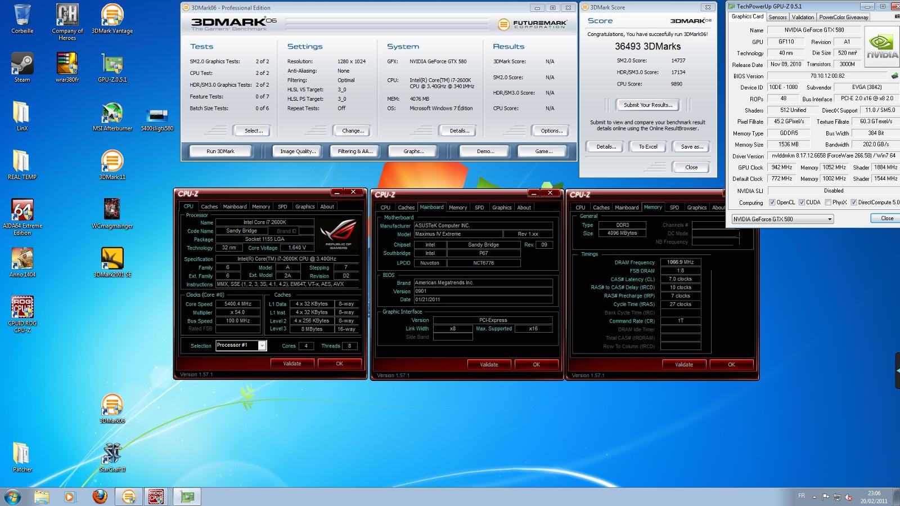The image size is (900, 506).
Task: Open AIDA64 Extreme Edition shortcut
Action: pyautogui.click(x=22, y=217)
